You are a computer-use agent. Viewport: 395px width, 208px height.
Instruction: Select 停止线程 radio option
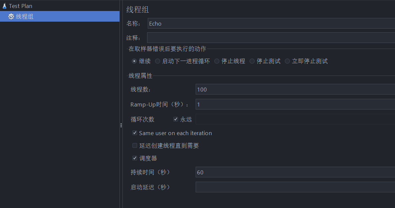217,61
